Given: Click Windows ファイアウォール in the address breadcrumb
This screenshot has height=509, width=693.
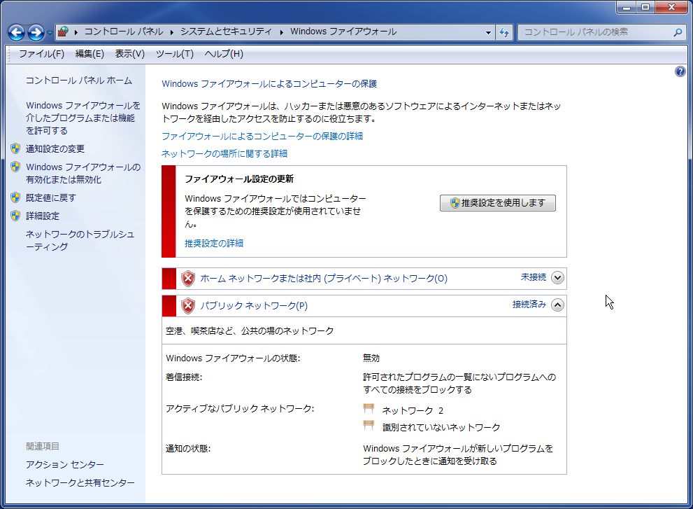Looking at the screenshot, I should (x=343, y=32).
